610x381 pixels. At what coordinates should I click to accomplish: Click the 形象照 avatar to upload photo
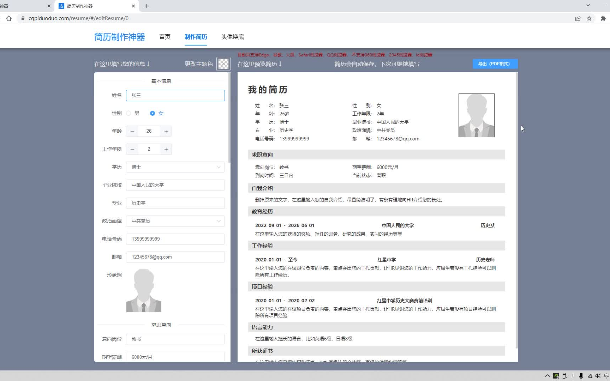(144, 291)
